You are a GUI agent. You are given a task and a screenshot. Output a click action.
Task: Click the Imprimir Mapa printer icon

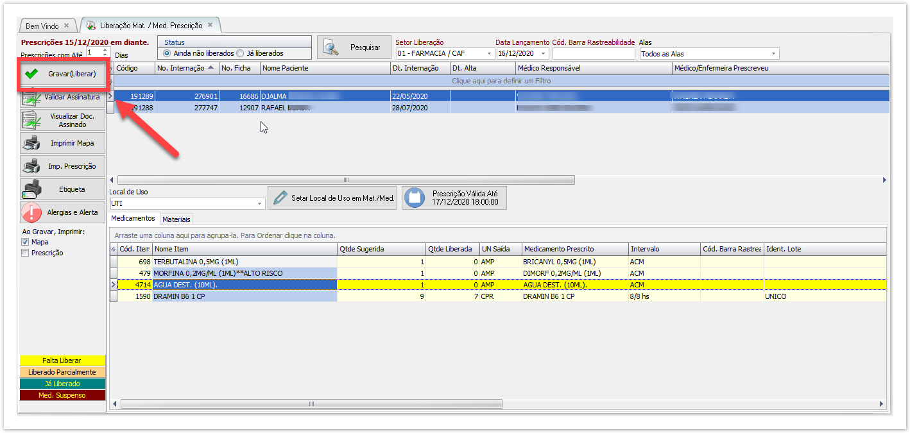tap(31, 143)
